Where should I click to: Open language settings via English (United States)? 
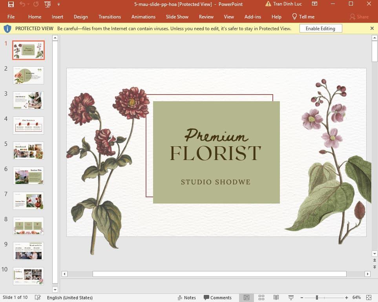(x=70, y=297)
